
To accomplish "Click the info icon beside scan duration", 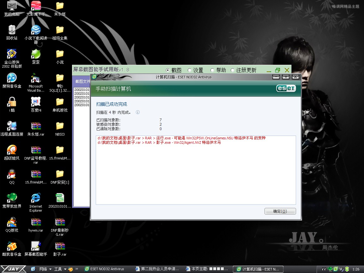I will 138,112.
